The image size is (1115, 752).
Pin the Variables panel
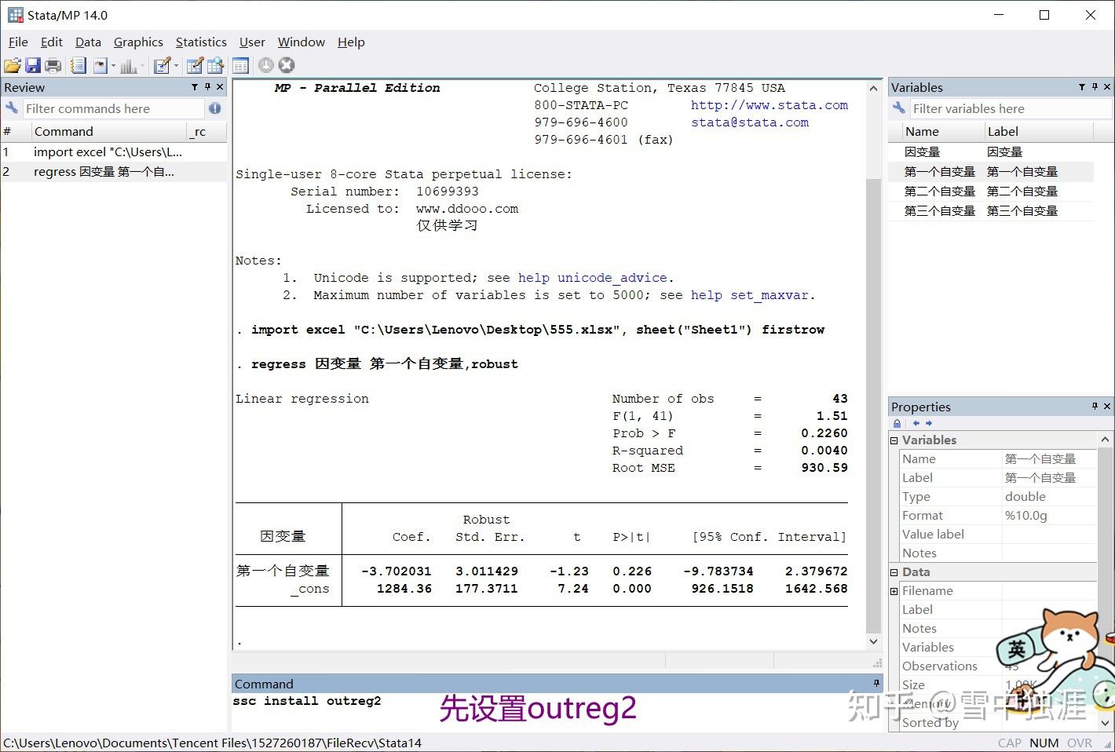coord(1095,87)
